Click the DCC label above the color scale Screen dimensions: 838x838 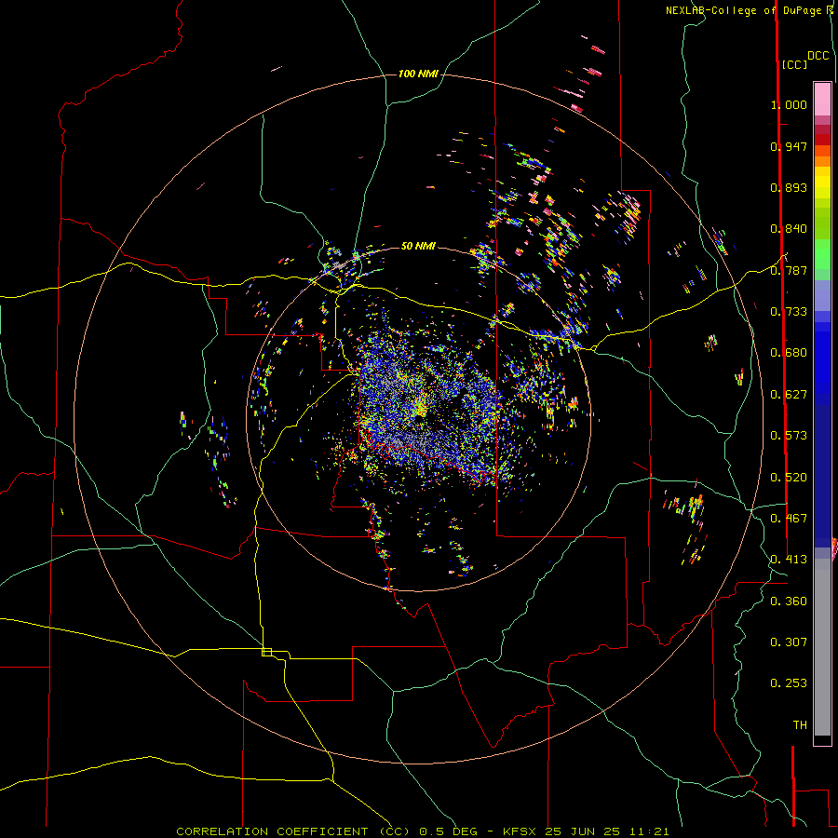(x=818, y=56)
